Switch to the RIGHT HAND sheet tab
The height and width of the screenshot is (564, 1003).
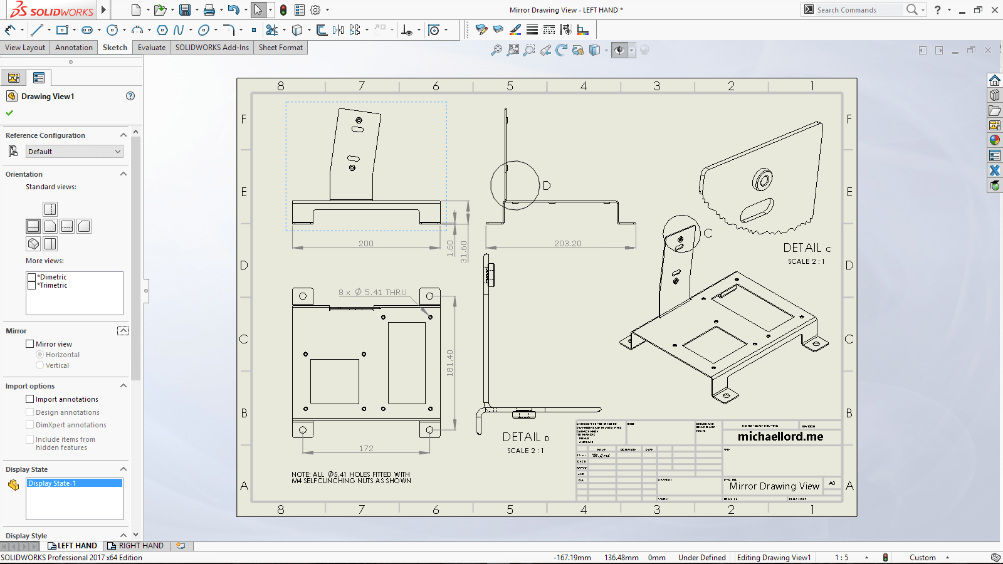click(x=135, y=546)
